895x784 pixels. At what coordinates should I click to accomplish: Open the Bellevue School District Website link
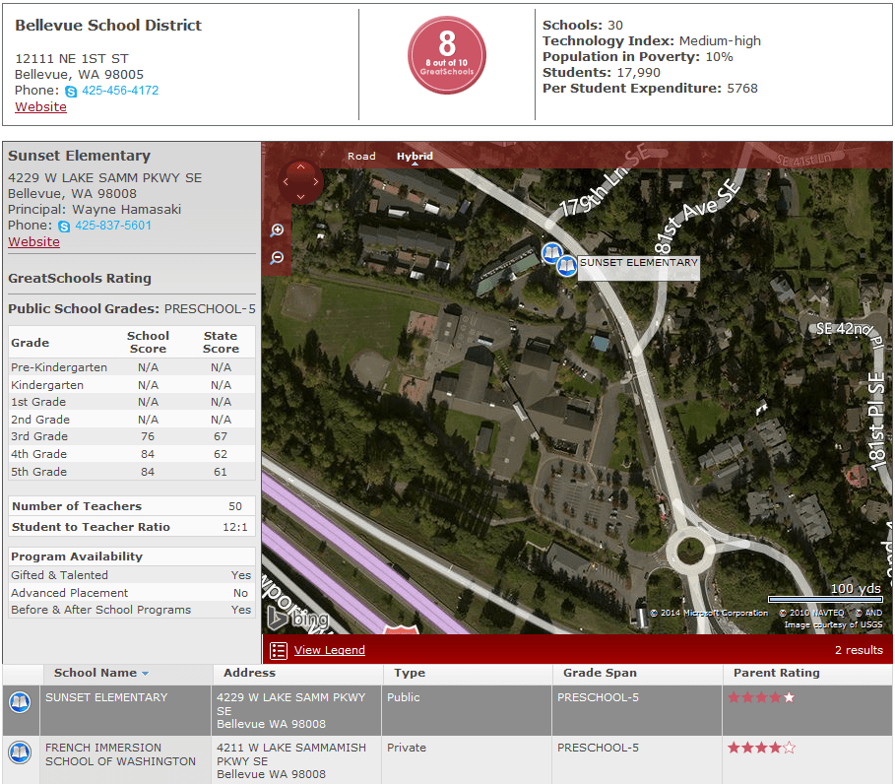pos(40,107)
